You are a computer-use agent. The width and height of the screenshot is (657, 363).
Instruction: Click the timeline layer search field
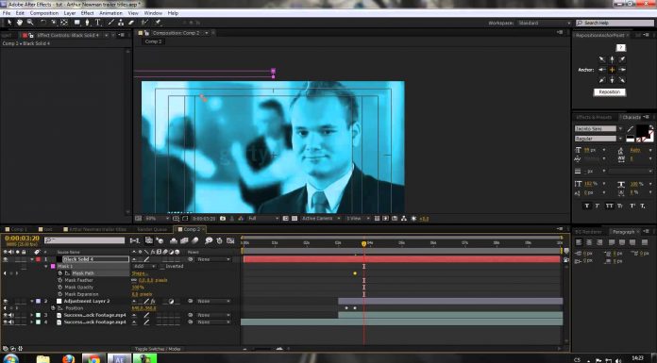85,240
